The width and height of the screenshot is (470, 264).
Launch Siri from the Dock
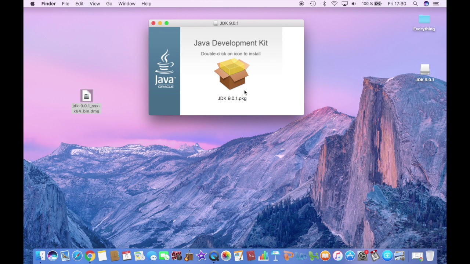pos(53,256)
